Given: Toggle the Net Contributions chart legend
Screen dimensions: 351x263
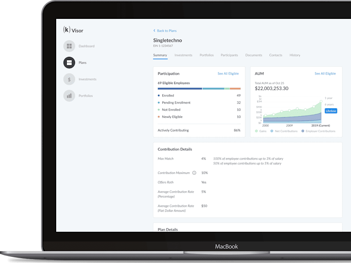Looking at the screenshot, I should click(284, 131).
